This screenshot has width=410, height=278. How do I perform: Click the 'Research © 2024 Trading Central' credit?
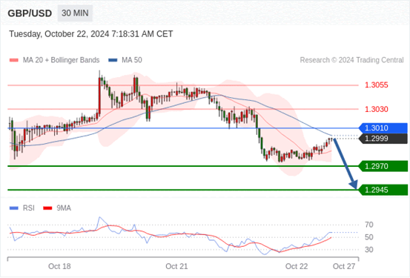(351, 60)
